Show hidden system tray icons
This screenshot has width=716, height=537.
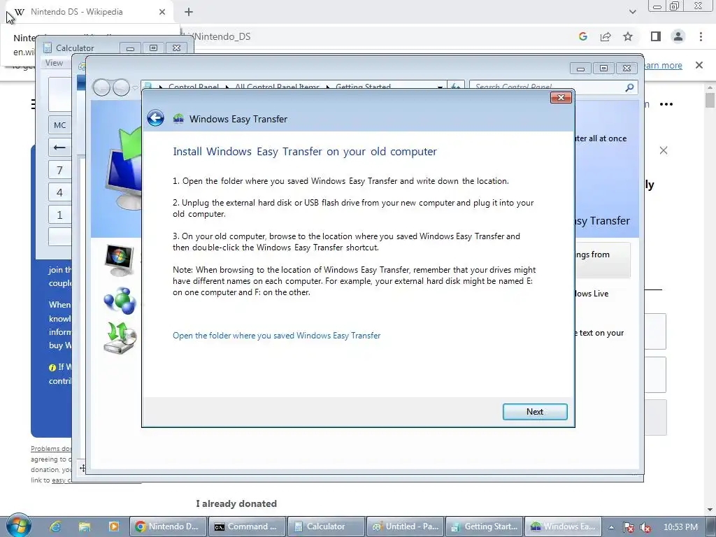(x=611, y=527)
